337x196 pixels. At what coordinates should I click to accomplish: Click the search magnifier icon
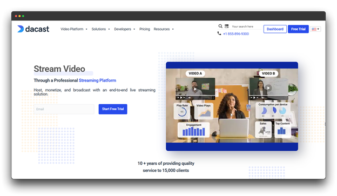click(x=220, y=26)
